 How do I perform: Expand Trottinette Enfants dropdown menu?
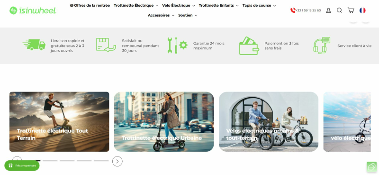[x=218, y=5]
